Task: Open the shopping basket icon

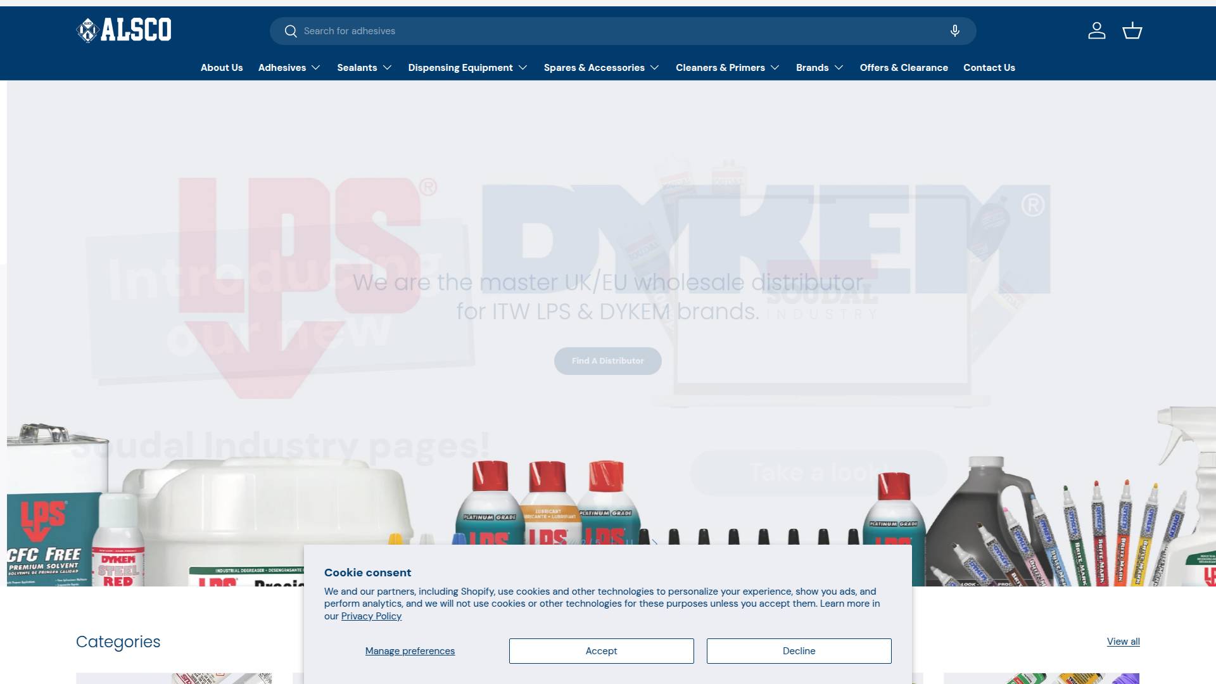Action: (x=1132, y=30)
